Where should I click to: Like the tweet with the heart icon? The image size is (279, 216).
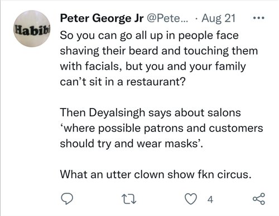[x=191, y=199]
